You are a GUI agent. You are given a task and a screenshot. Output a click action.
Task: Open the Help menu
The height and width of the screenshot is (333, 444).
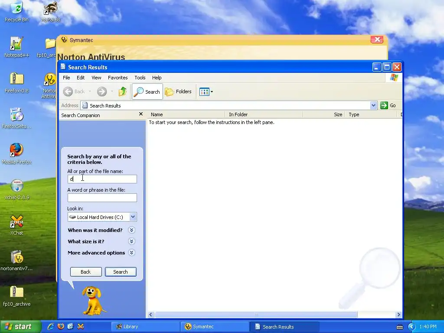(x=157, y=78)
